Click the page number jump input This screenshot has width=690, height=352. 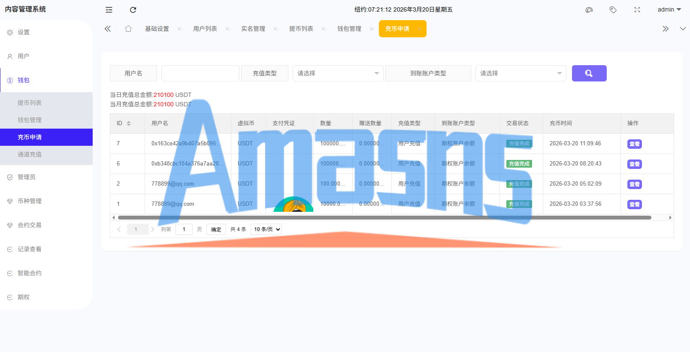pyautogui.click(x=184, y=229)
